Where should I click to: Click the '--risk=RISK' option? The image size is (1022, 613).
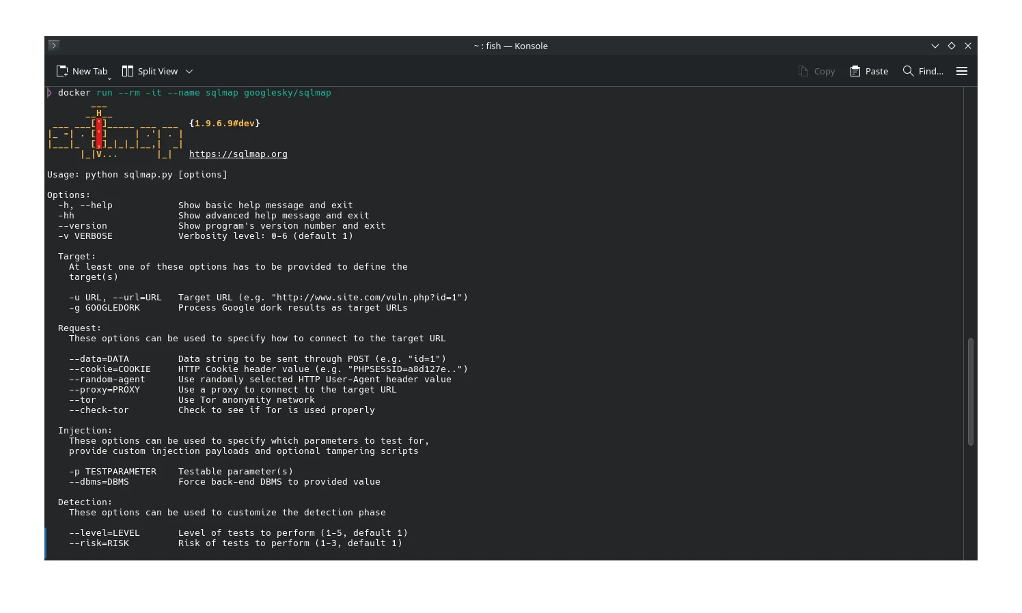(x=99, y=543)
